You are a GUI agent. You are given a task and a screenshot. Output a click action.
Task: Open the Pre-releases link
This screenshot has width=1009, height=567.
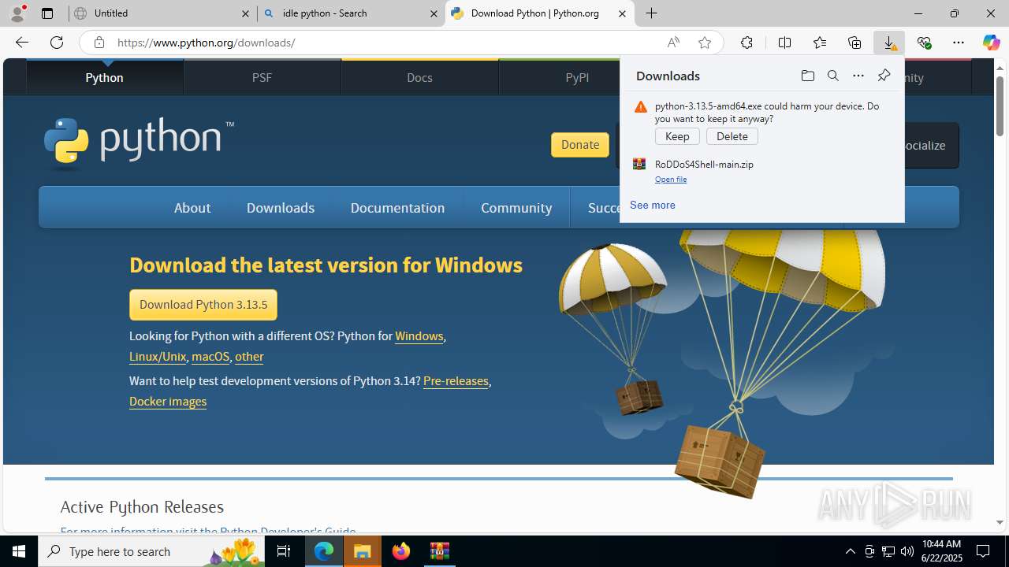click(x=456, y=381)
